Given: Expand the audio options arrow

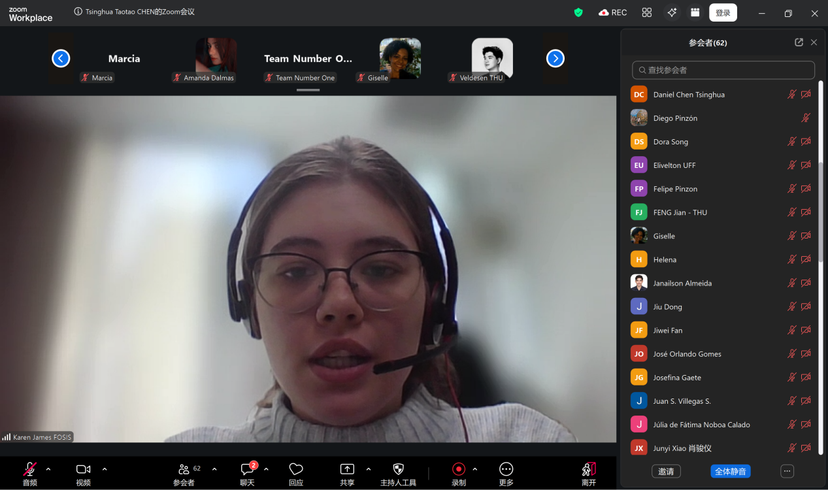Looking at the screenshot, I should click(x=48, y=469).
